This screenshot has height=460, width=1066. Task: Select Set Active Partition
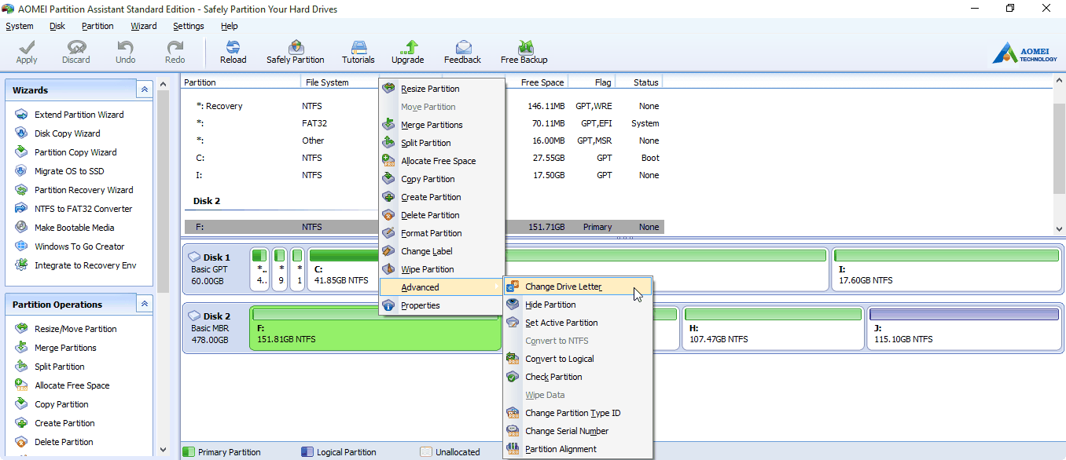(x=578, y=323)
